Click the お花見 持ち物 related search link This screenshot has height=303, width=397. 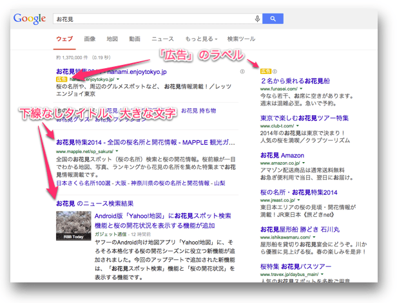tap(198, 111)
